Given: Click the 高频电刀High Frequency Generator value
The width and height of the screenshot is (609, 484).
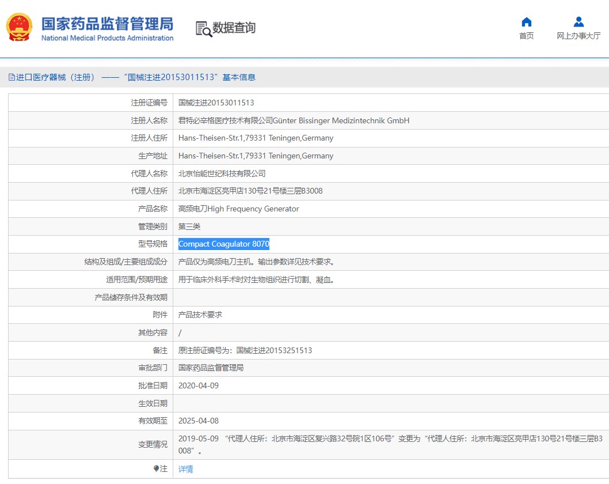Looking at the screenshot, I should [238, 209].
